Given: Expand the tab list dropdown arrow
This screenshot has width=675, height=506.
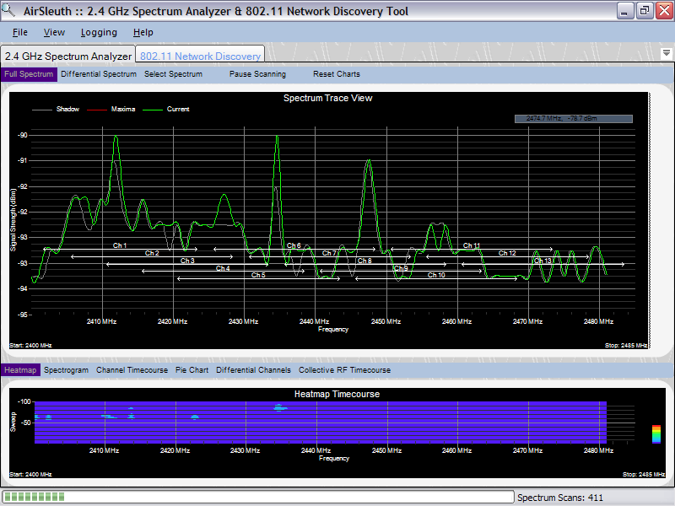Looking at the screenshot, I should (667, 53).
